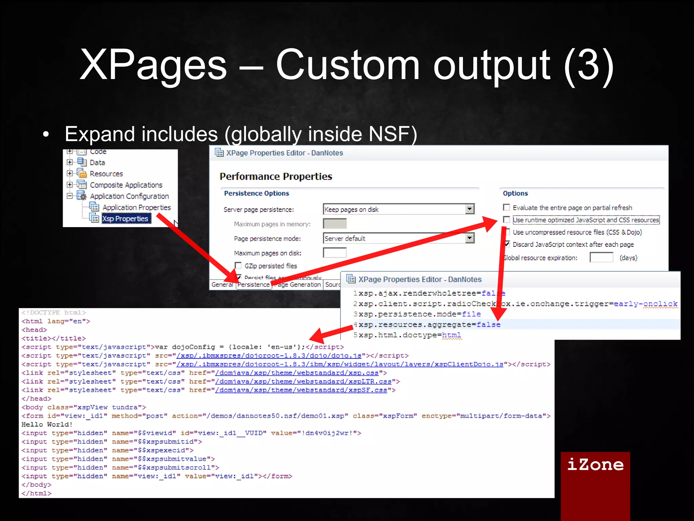Click the Global resource expiration days field
This screenshot has width=694, height=521.
(x=601, y=258)
